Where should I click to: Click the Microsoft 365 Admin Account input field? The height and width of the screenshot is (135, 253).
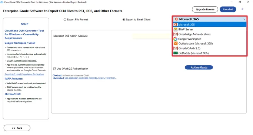[153, 36]
